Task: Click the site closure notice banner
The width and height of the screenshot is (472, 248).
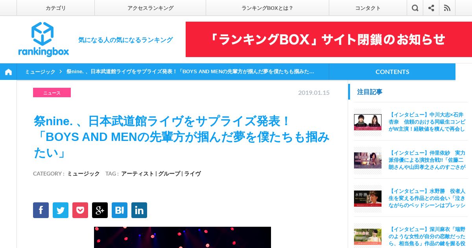Action: (329, 39)
